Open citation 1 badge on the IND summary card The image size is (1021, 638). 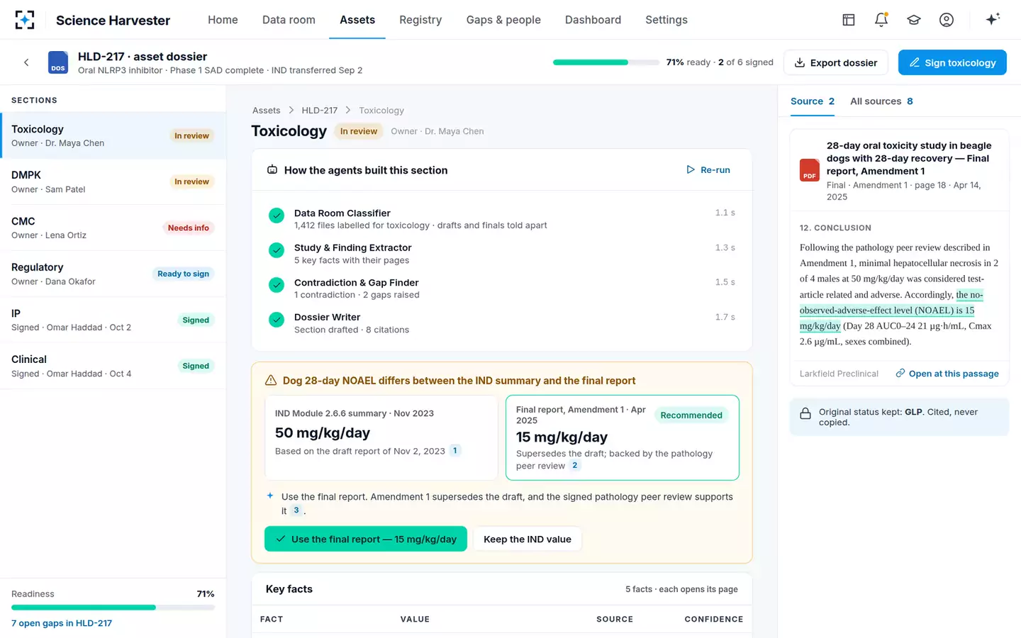[x=455, y=450]
